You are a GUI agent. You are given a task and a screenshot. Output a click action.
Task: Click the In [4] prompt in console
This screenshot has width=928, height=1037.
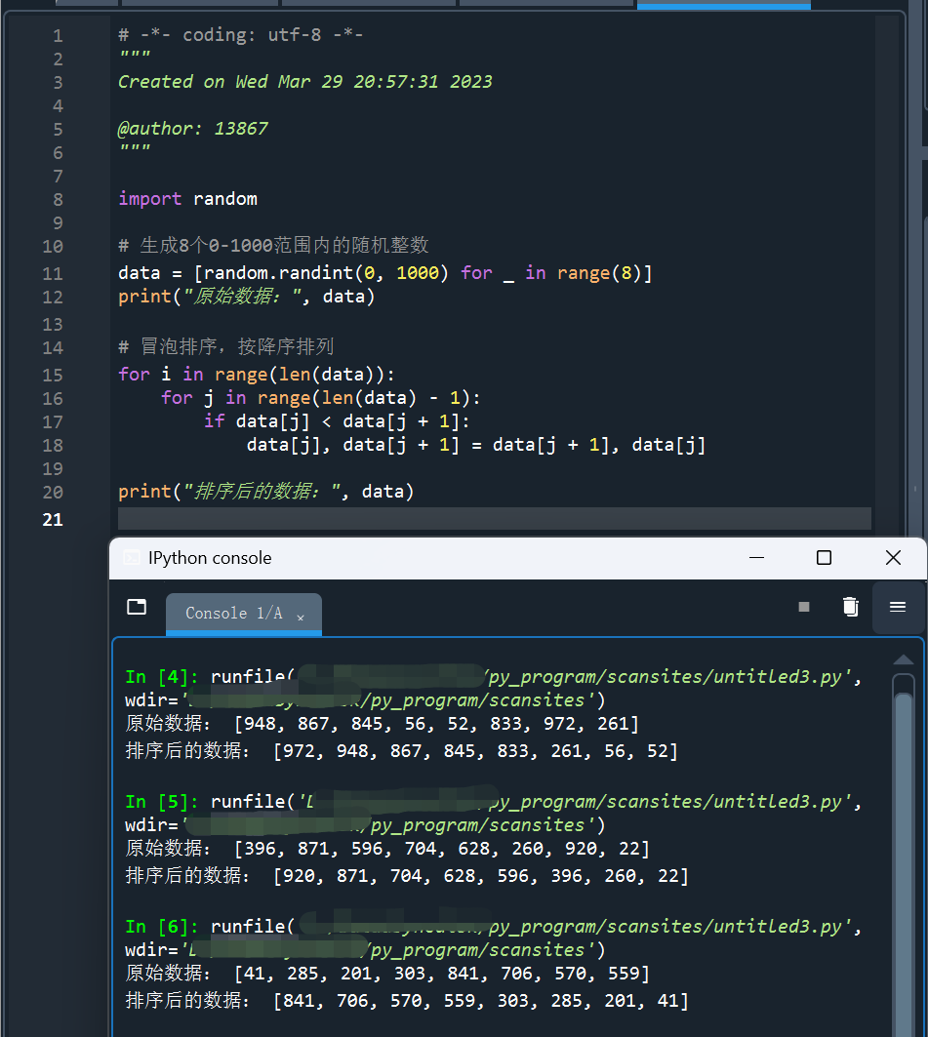[161, 677]
